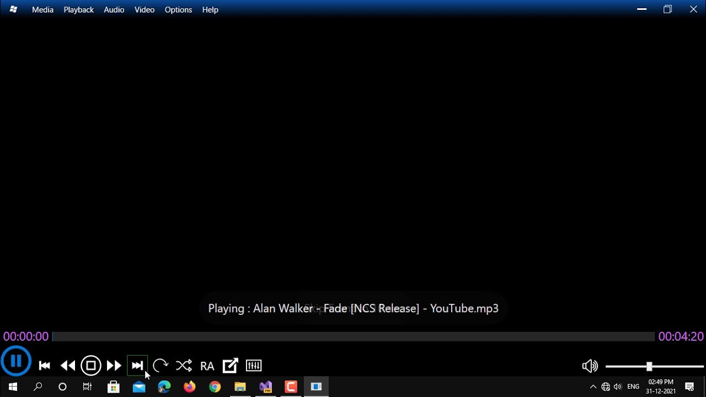
Task: Click the seek bar to jump in the track
Action: pos(354,336)
